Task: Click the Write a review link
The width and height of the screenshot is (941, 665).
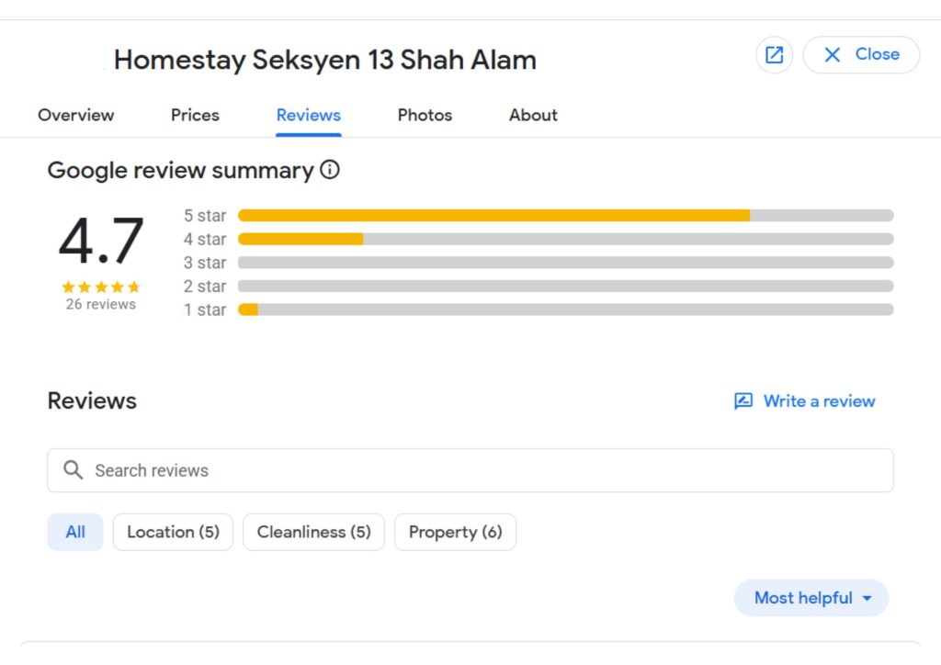Action: click(819, 401)
